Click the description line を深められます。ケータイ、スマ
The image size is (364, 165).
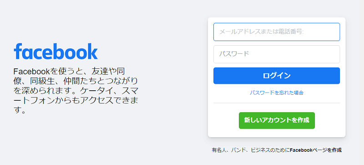click(x=76, y=91)
